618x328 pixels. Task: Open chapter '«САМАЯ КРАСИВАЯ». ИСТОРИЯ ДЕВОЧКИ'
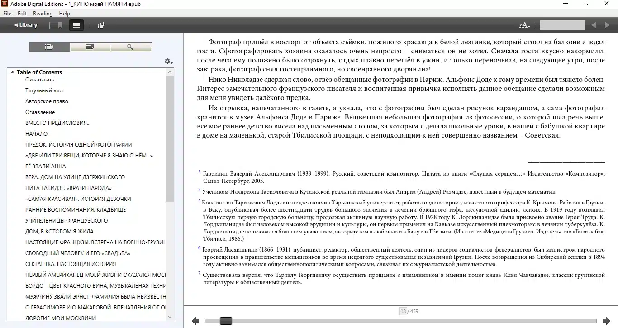78,199
